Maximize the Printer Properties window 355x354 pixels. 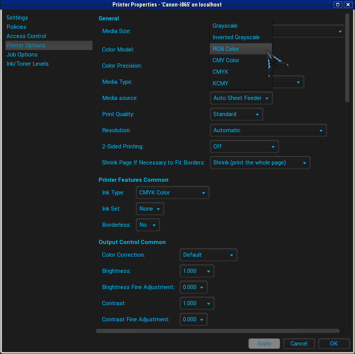coord(338,5)
